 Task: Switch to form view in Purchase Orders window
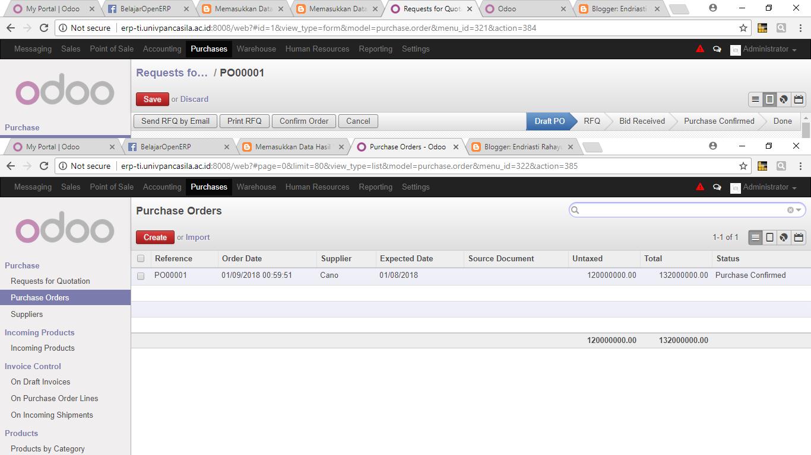[770, 238]
